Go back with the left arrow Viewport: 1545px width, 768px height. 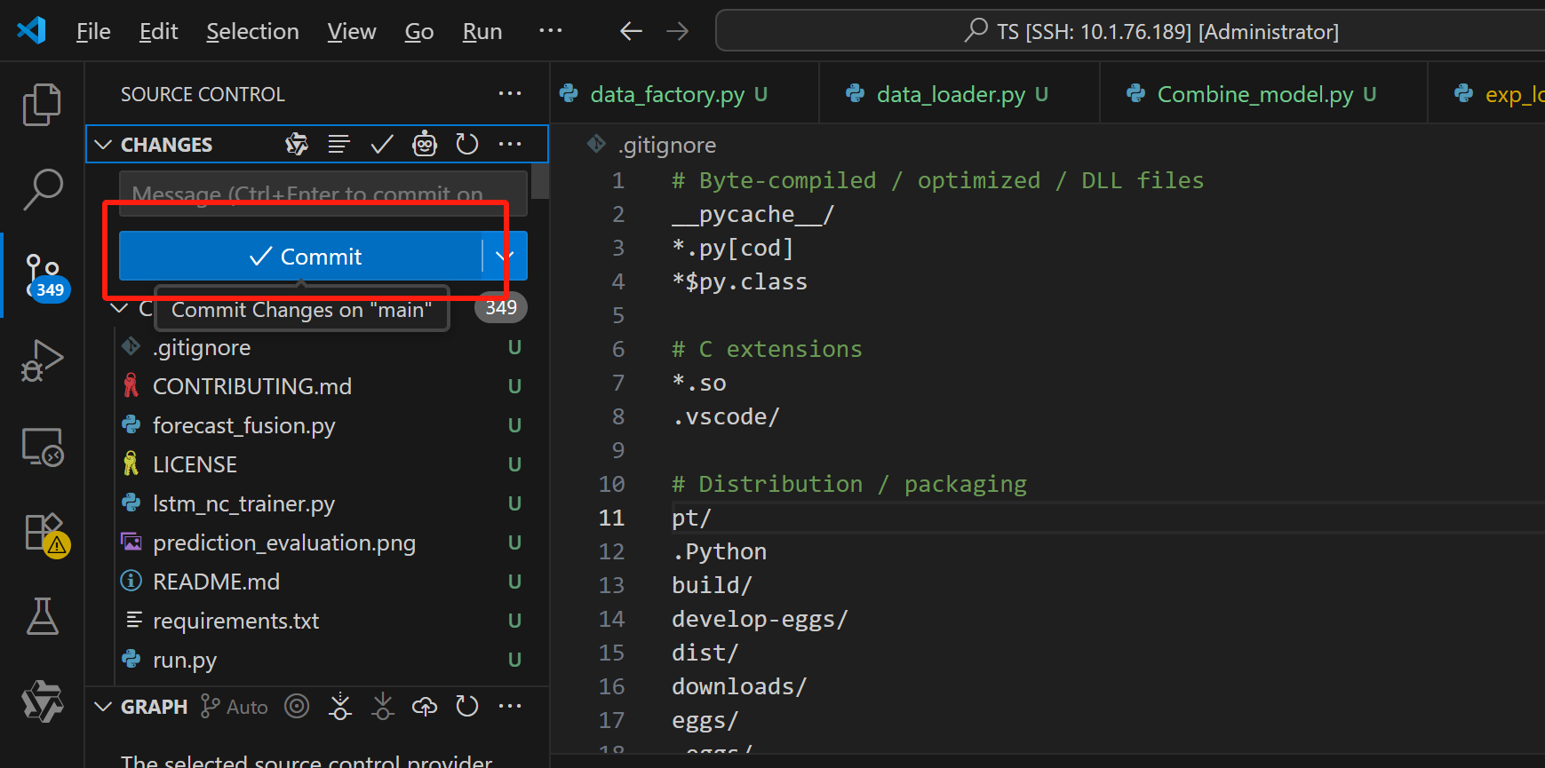[x=631, y=32]
